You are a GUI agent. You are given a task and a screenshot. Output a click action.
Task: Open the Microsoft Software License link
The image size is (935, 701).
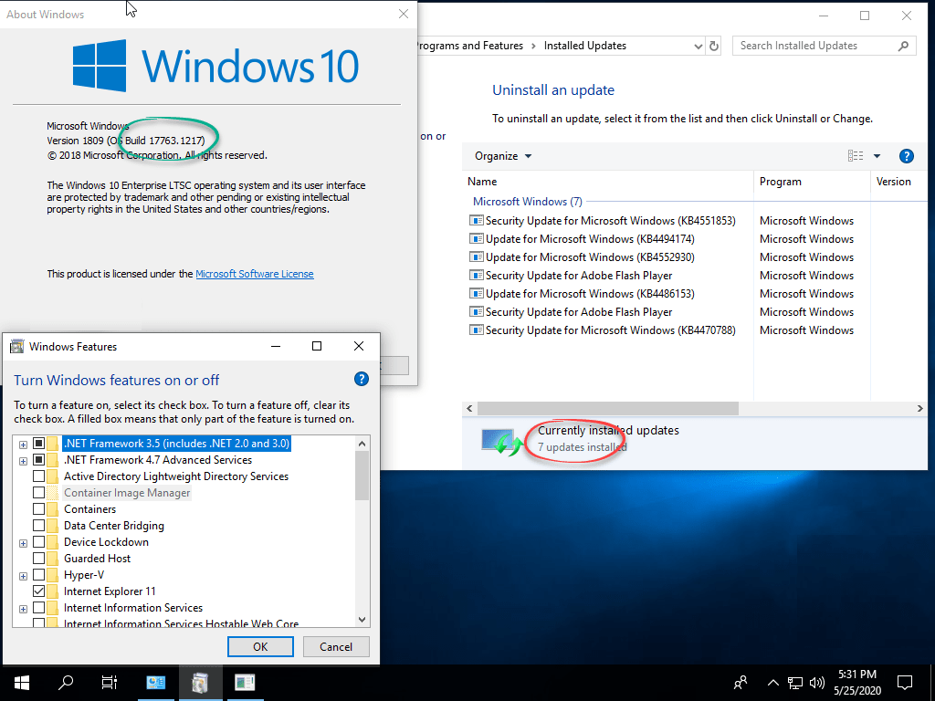255,274
